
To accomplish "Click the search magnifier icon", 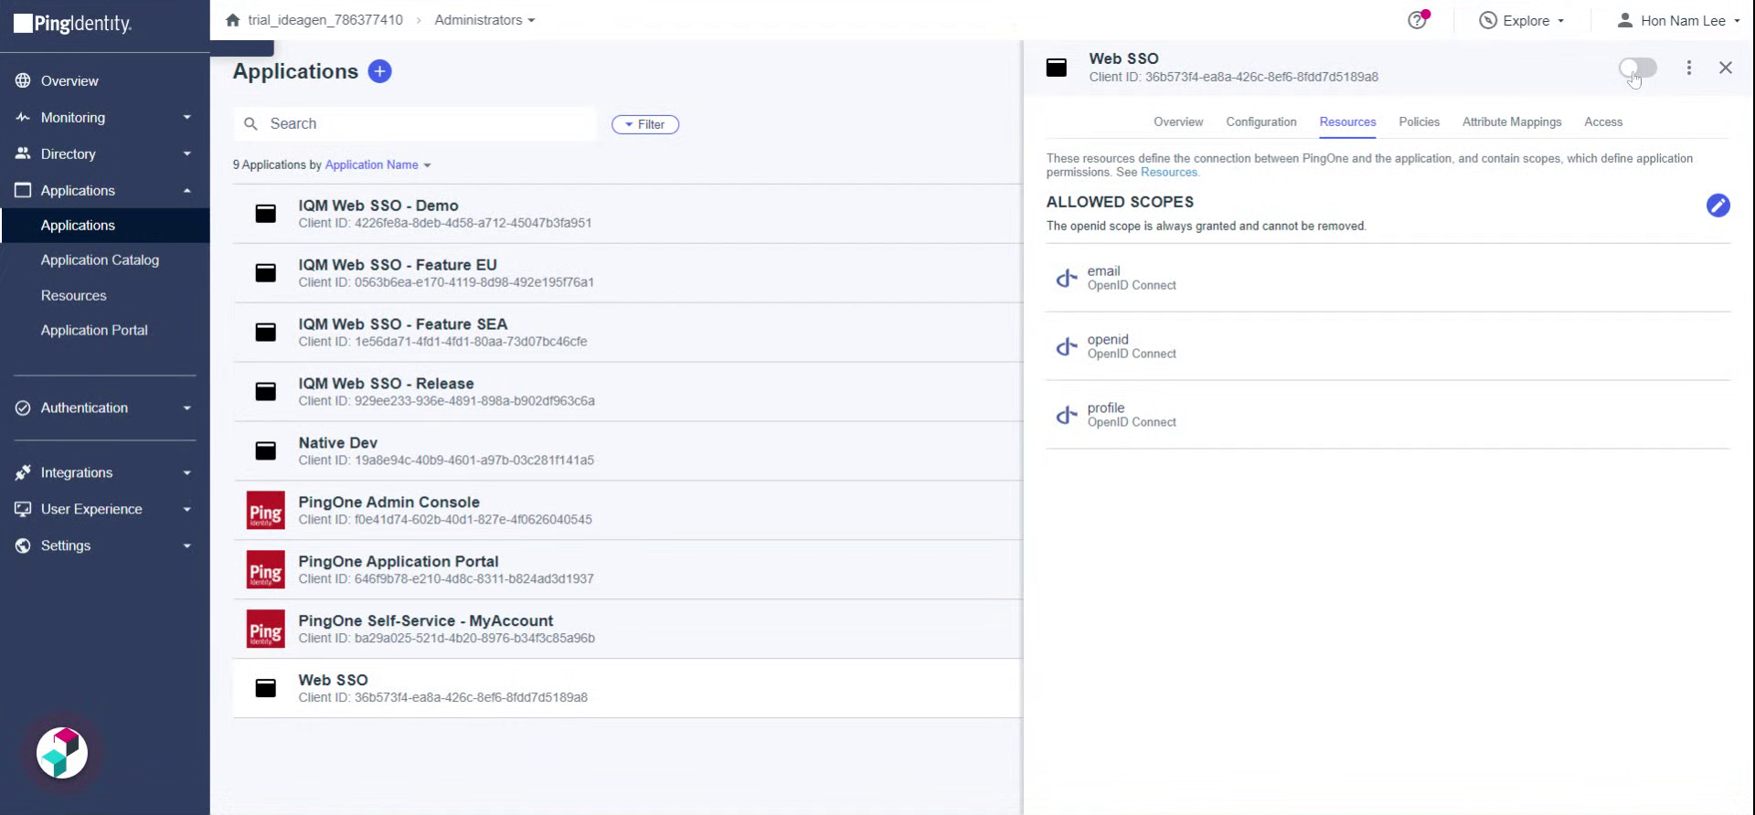I will coord(250,123).
